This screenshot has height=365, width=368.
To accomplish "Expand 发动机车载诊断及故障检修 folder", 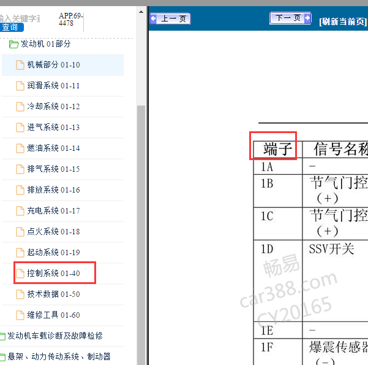I will click(55, 336).
